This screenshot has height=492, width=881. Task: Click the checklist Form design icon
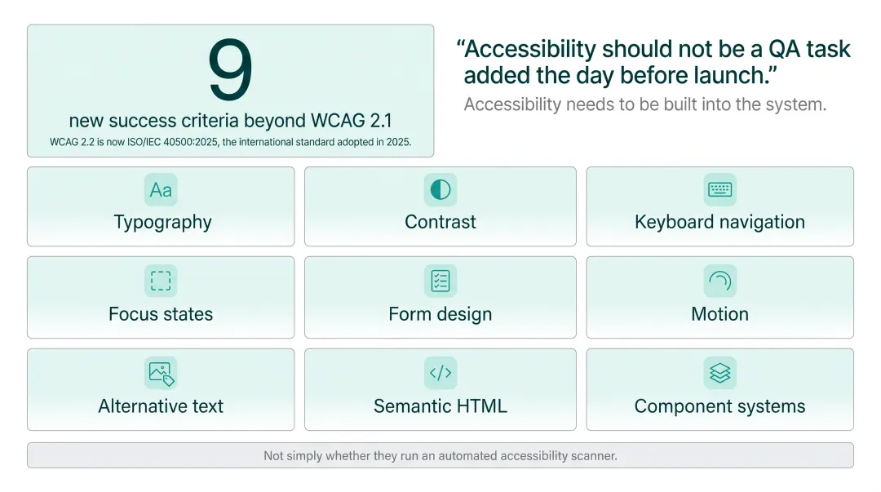point(440,281)
